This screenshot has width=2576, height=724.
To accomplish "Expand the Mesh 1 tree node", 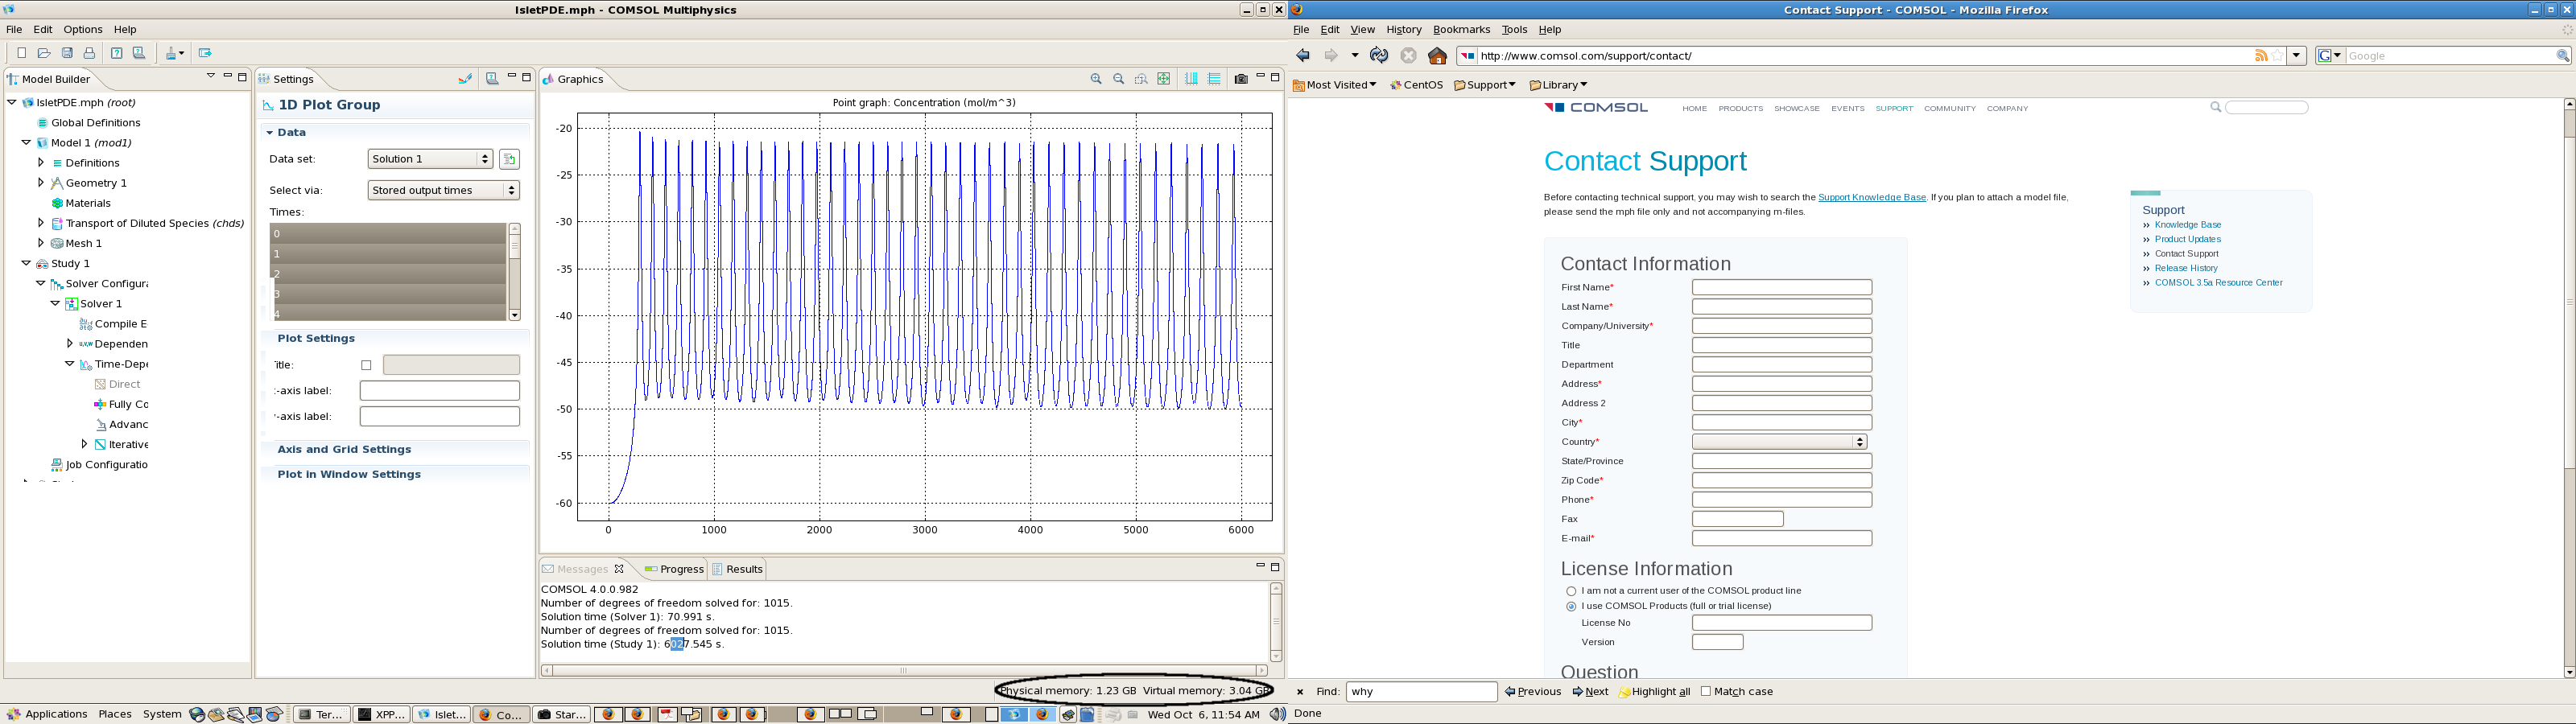I will pyautogui.click(x=41, y=243).
